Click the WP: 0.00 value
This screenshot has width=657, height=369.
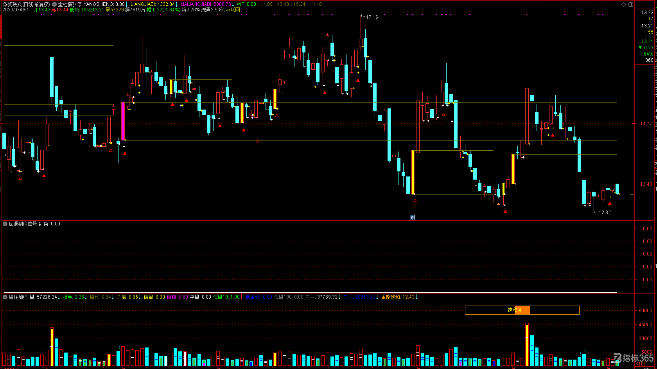246,4
